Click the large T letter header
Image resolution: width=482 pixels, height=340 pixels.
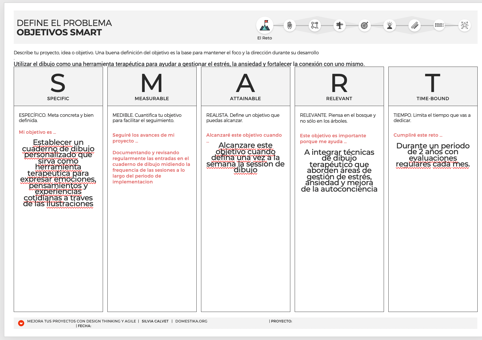click(x=433, y=83)
